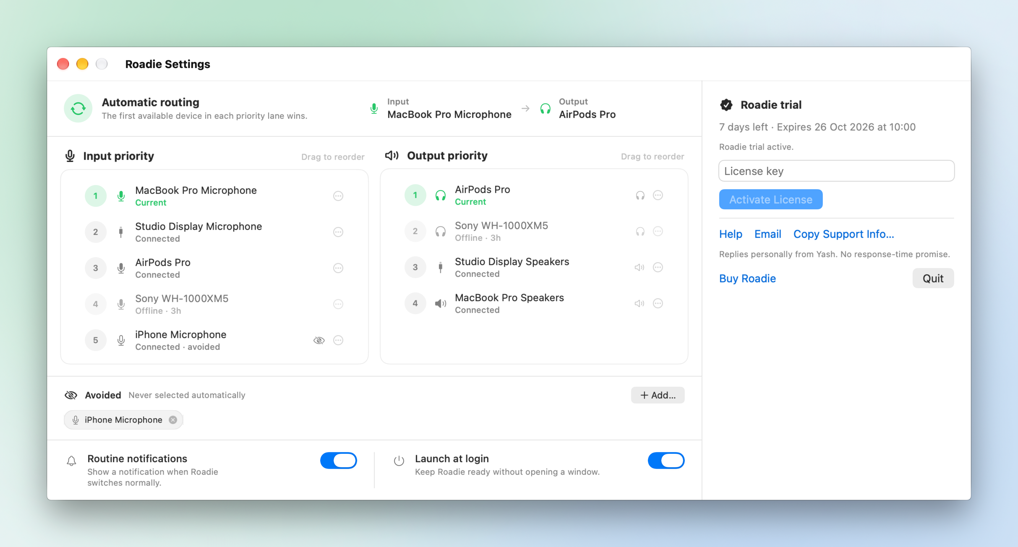Select Sony WH-1000XM5 input row
Image resolution: width=1018 pixels, height=547 pixels.
click(214, 304)
